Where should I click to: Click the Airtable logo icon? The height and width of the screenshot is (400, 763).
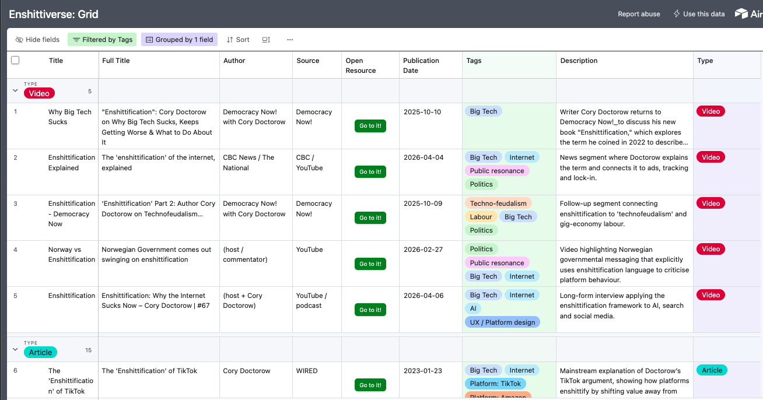click(741, 13)
